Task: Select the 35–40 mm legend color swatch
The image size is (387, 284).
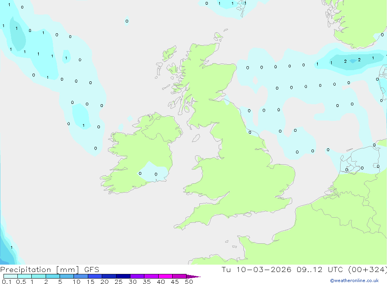Action: click(x=151, y=276)
